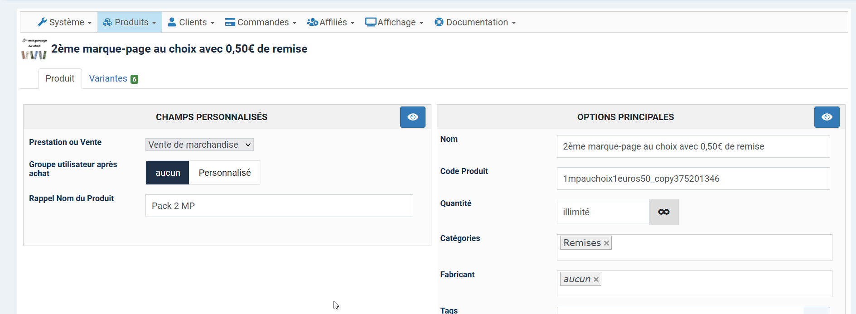The image size is (856, 314).
Task: Toggle visibility of Options Principales panel
Action: click(827, 117)
